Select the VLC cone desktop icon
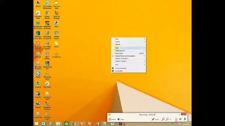This screenshot has height=126, width=225. pyautogui.click(x=57, y=55)
